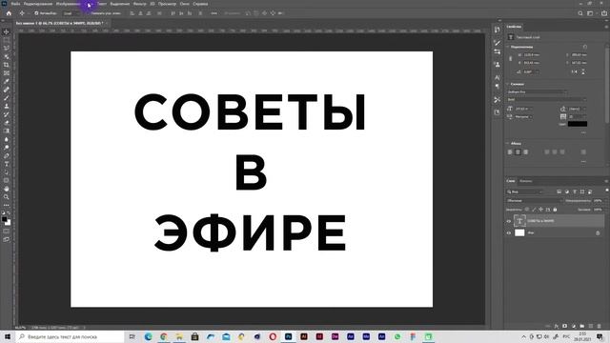
Task: Collapse the Transform section in Properties
Action: click(507, 47)
